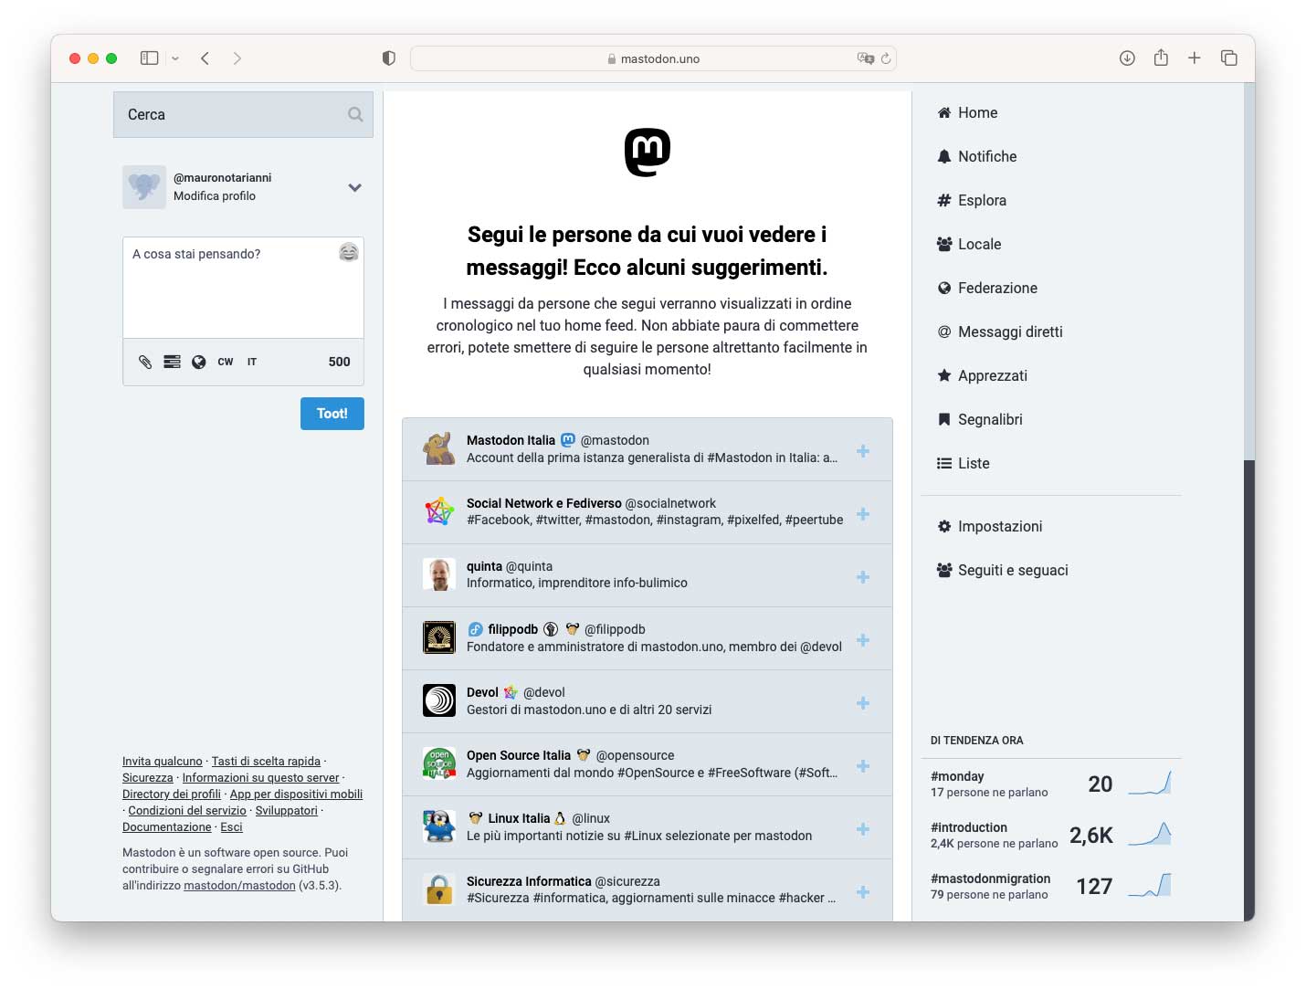Screen dimensions: 1306x989
Task: Open the Devol profile avatar
Action: [439, 700]
